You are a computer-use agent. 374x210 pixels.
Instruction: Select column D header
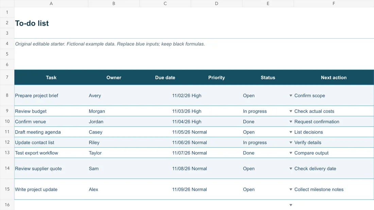217,4
